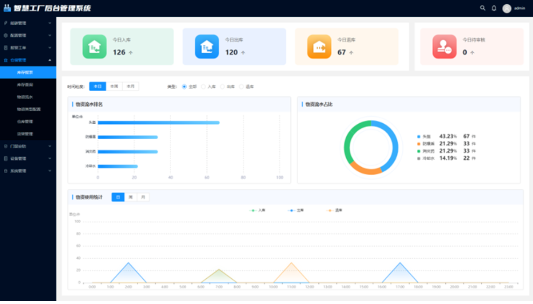Select the 全部 type radio button
The height and width of the screenshot is (304, 533).
(x=184, y=87)
